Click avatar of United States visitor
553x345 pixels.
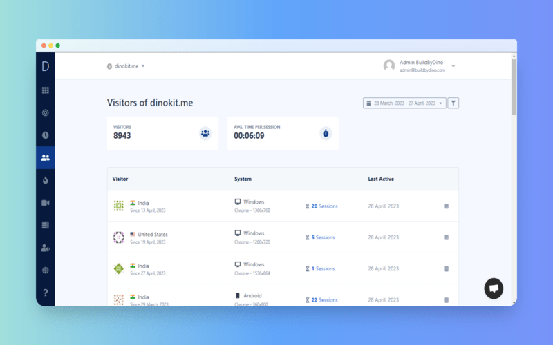tap(118, 237)
